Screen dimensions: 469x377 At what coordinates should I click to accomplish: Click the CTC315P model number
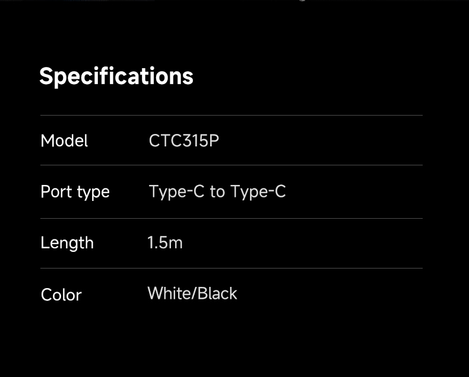(x=184, y=141)
